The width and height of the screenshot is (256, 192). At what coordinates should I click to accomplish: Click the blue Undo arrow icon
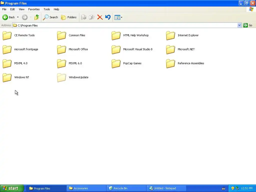pyautogui.click(x=108, y=17)
